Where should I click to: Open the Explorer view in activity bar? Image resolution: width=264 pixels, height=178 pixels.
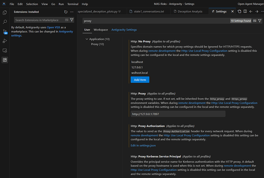pos(5,13)
